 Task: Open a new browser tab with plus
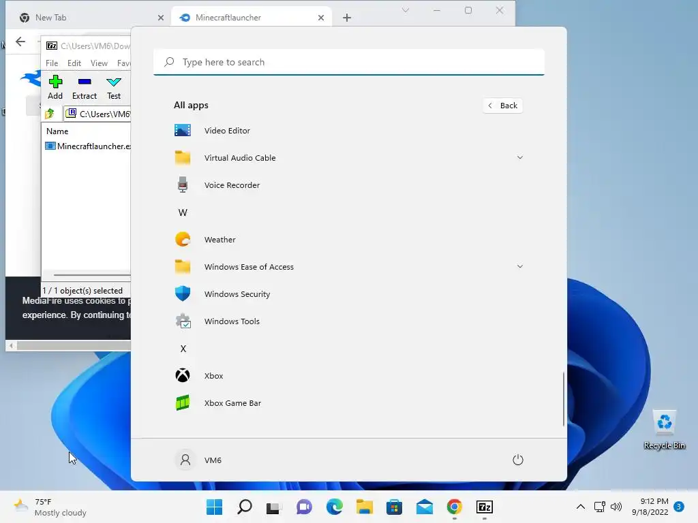(x=347, y=17)
